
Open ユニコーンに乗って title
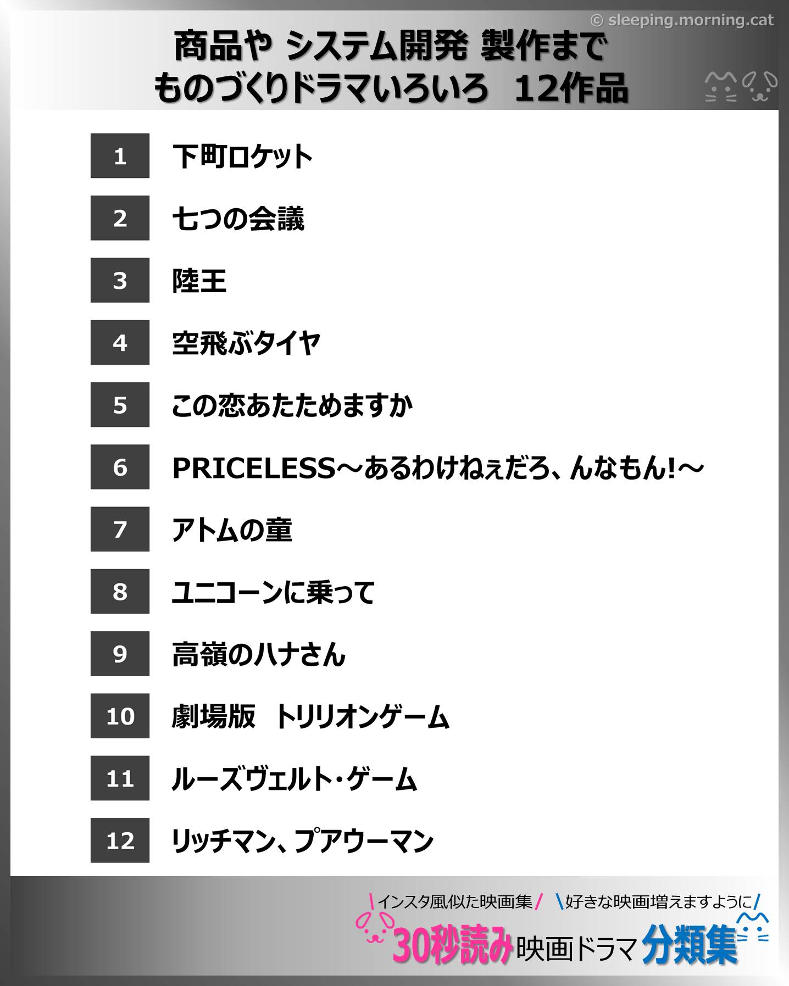click(273, 592)
